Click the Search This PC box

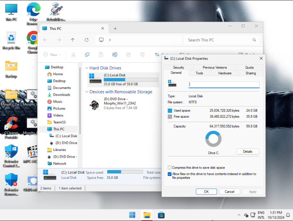222,40
